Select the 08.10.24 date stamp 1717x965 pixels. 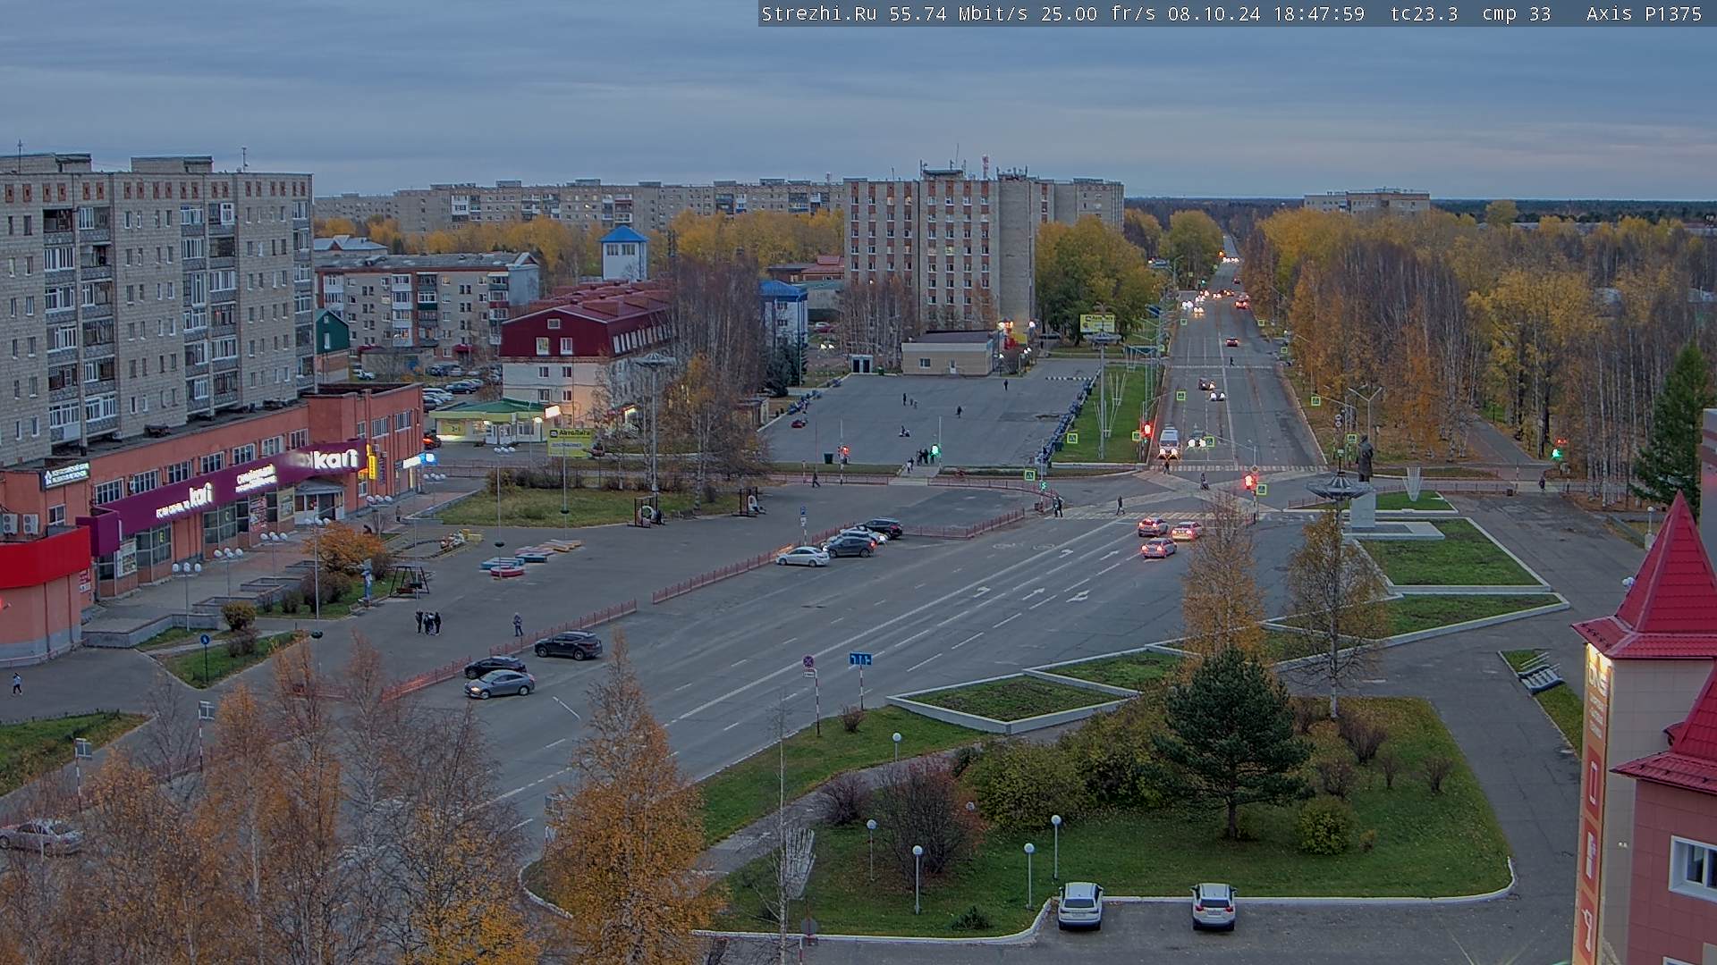click(x=1214, y=14)
